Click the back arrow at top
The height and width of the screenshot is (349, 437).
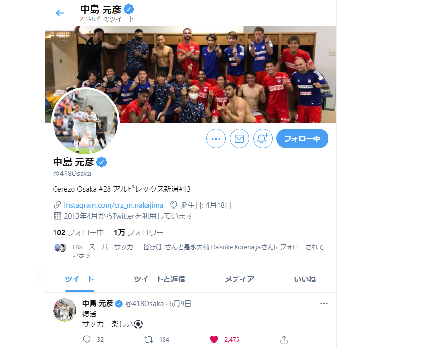(x=60, y=13)
